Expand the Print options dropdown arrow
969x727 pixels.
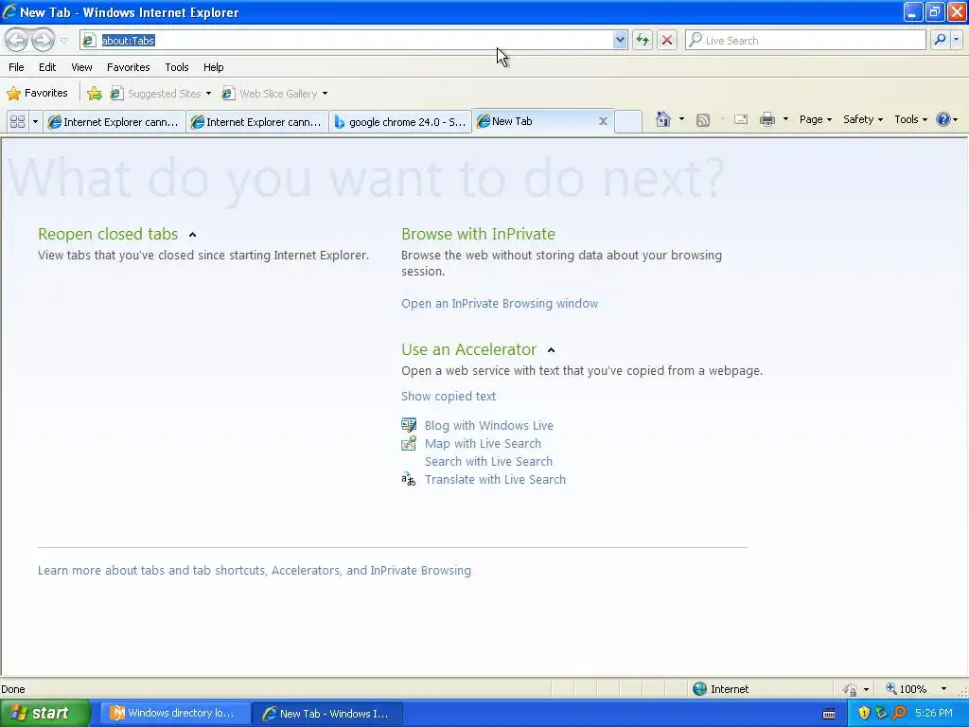click(785, 119)
